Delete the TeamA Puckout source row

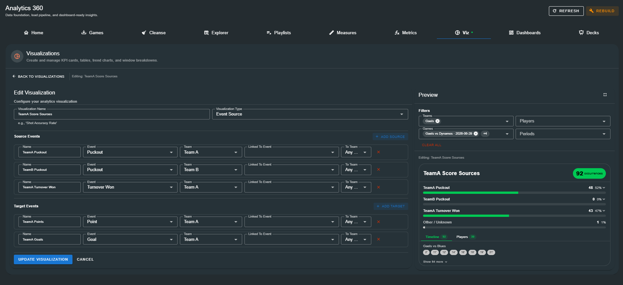(379, 152)
